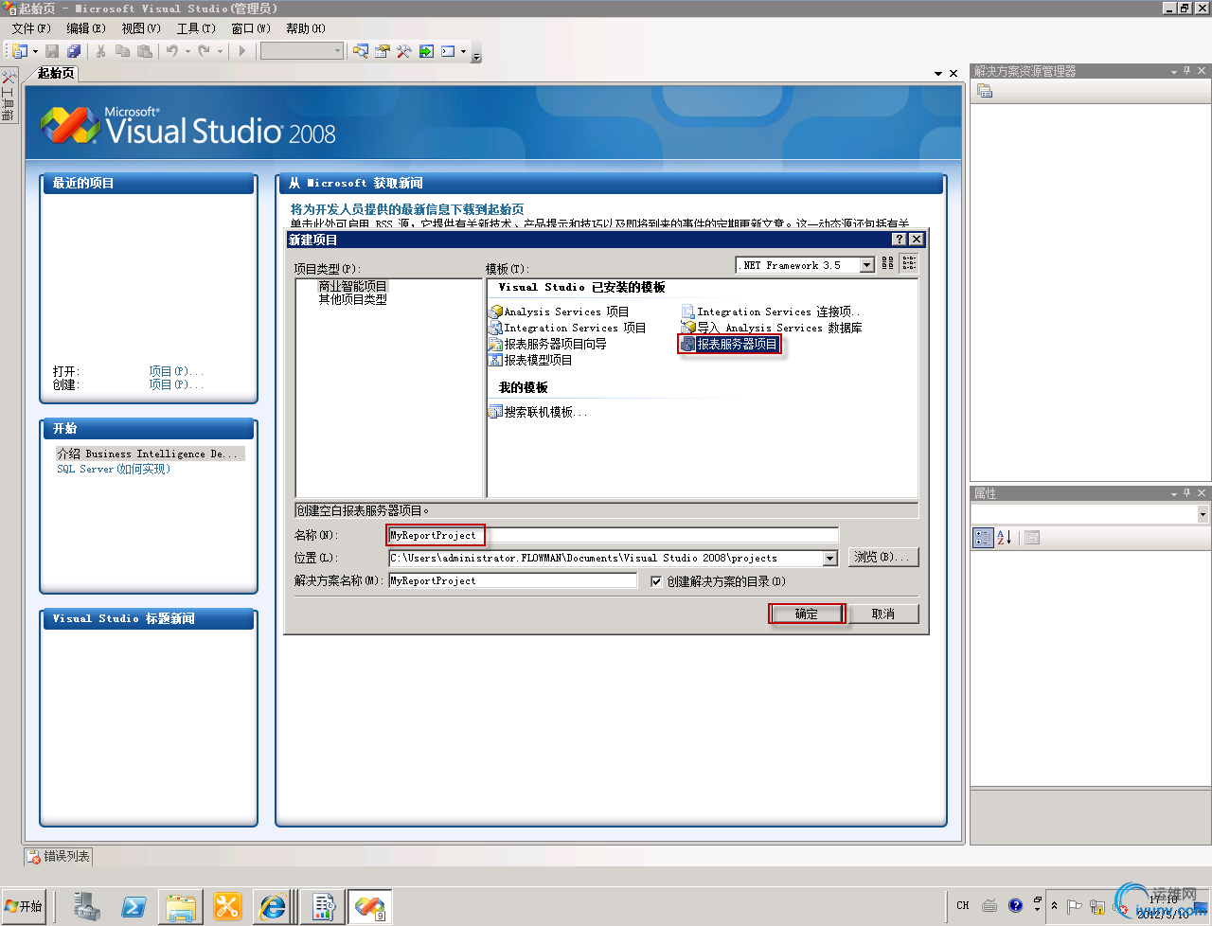Open the Properties Window toolbar icon

[383, 51]
